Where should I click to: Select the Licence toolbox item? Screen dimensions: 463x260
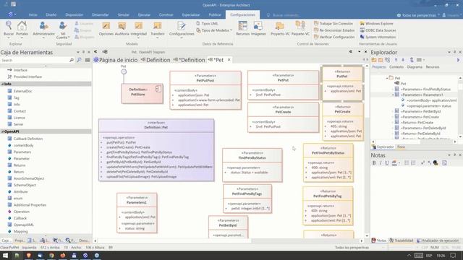(20, 118)
